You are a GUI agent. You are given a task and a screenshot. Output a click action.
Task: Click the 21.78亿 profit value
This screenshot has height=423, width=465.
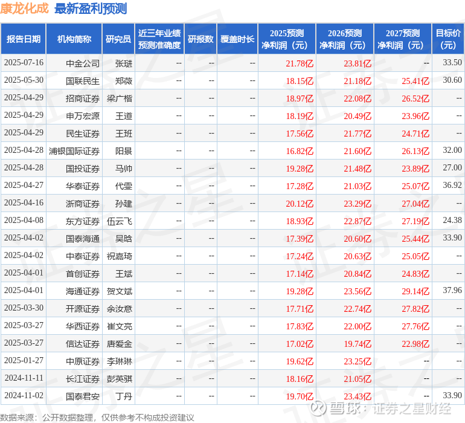coord(300,63)
